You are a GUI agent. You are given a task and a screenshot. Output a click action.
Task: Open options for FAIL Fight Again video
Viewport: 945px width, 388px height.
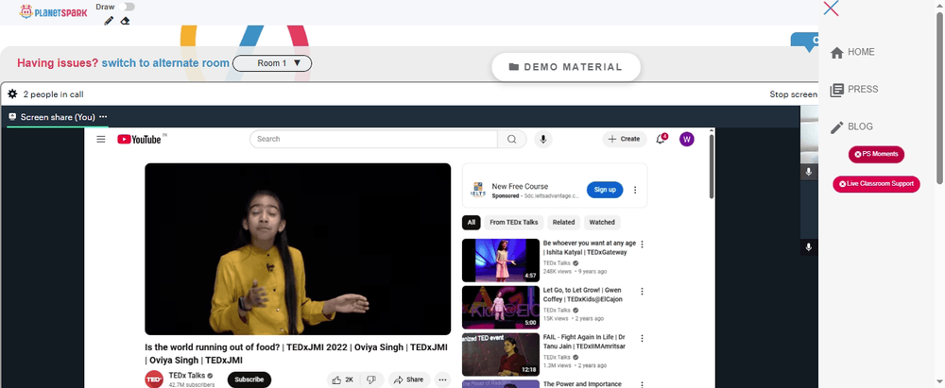pos(642,338)
